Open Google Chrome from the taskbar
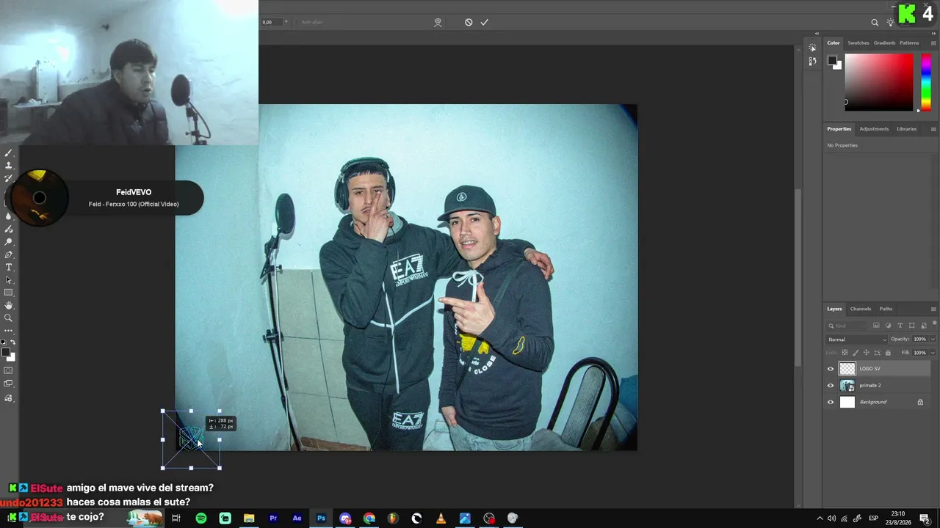This screenshot has height=528, width=940. coord(369,518)
